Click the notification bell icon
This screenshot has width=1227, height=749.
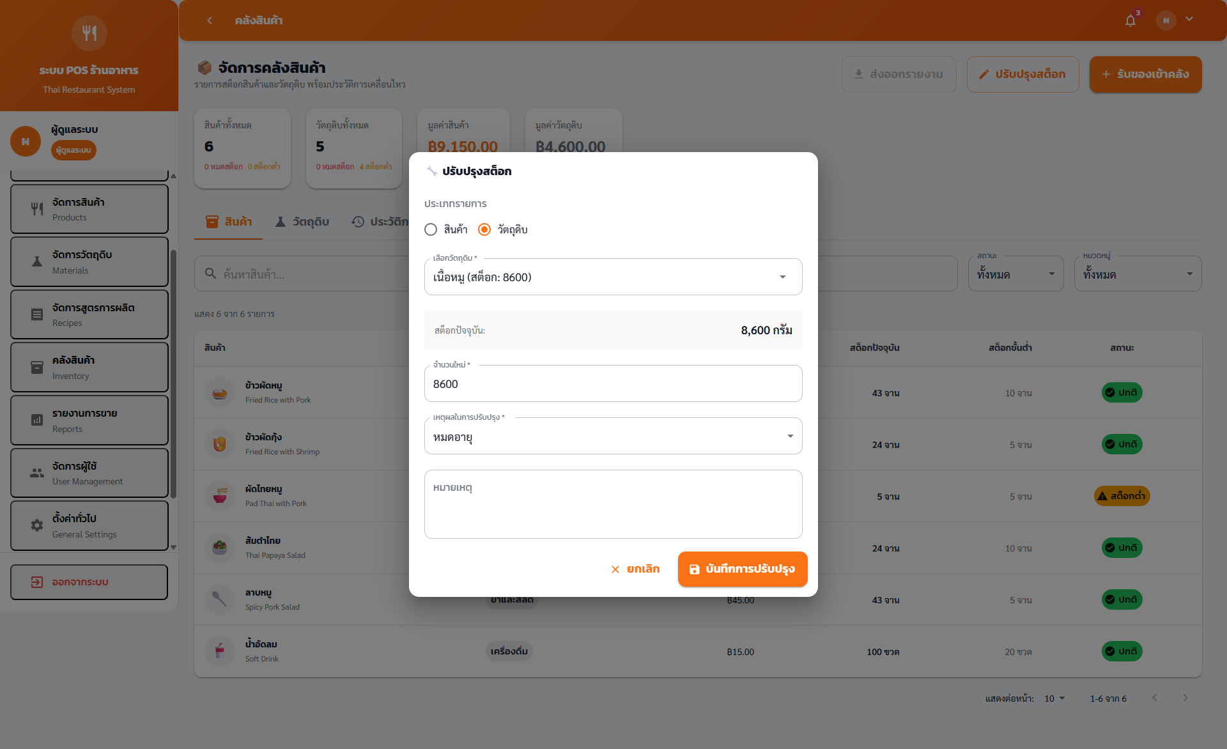coord(1130,20)
